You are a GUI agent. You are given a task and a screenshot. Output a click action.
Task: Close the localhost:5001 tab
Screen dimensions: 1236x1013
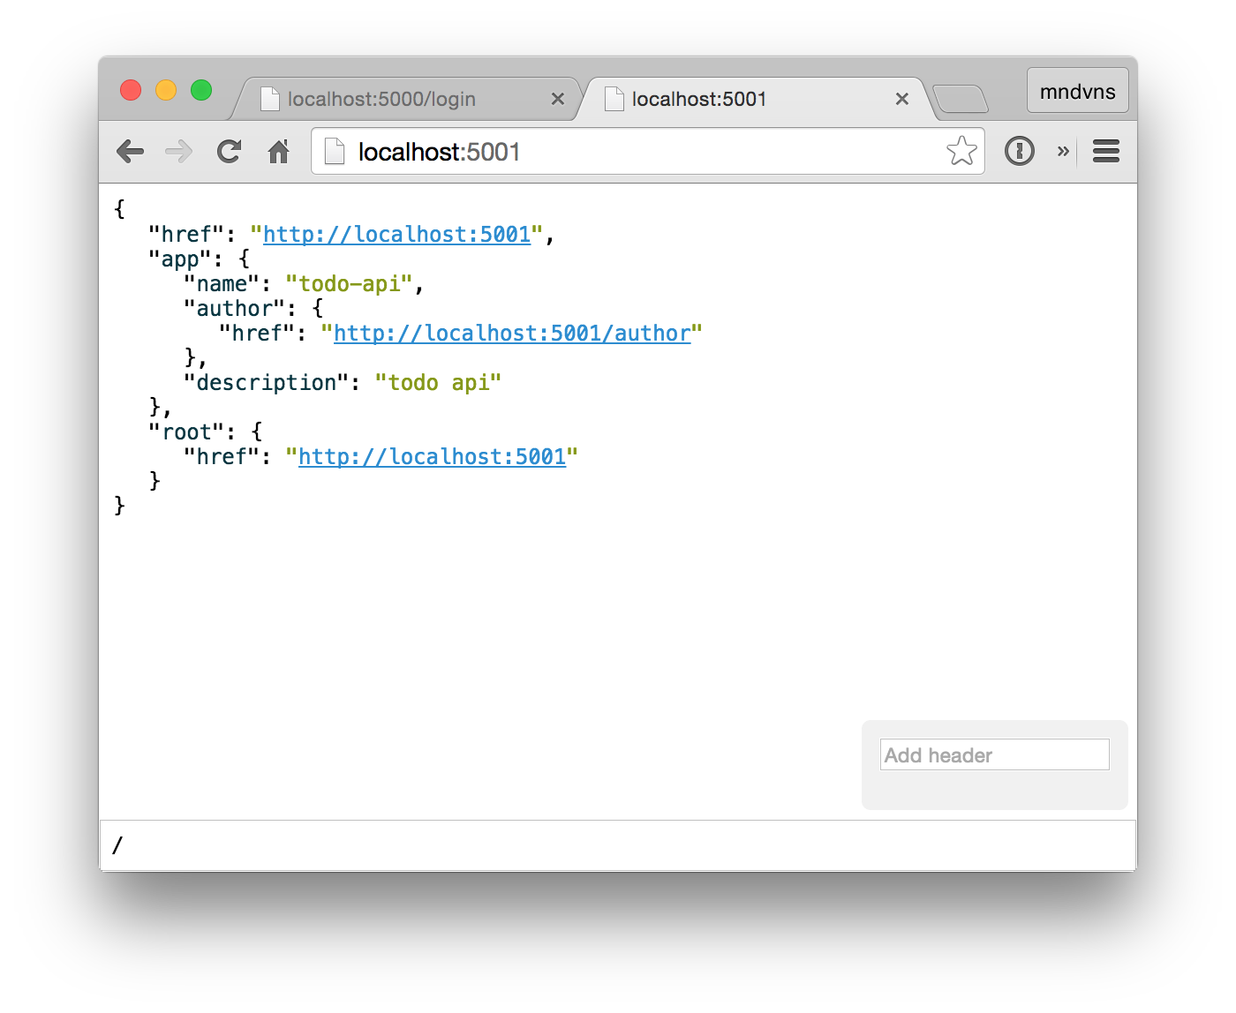pyautogui.click(x=901, y=99)
